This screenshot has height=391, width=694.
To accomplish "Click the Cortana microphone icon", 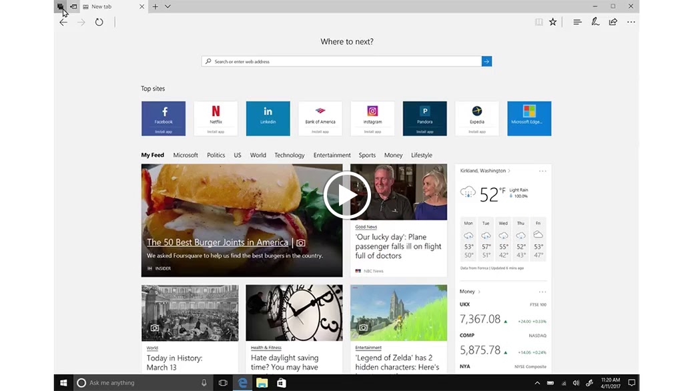I will pyautogui.click(x=204, y=383).
